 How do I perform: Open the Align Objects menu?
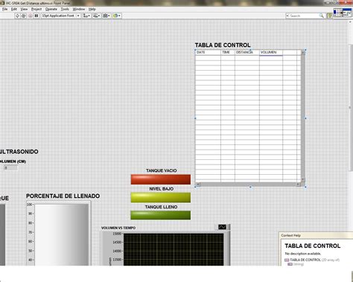click(x=86, y=16)
